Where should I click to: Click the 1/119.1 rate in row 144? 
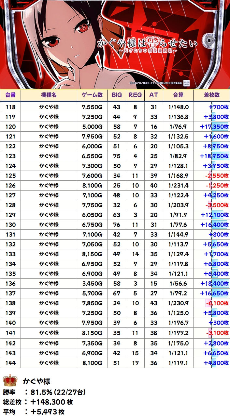pos(178,363)
